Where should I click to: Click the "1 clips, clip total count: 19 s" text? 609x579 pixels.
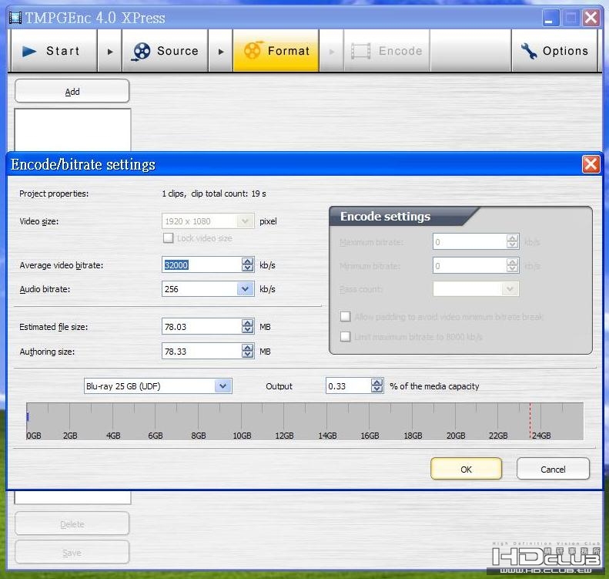(x=214, y=194)
